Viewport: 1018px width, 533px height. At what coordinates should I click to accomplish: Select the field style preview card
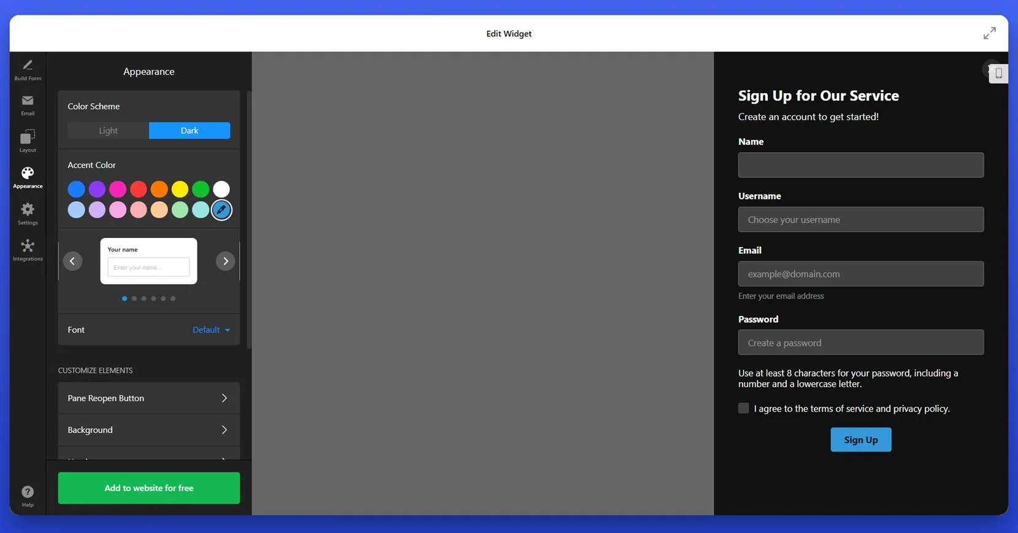tap(148, 261)
